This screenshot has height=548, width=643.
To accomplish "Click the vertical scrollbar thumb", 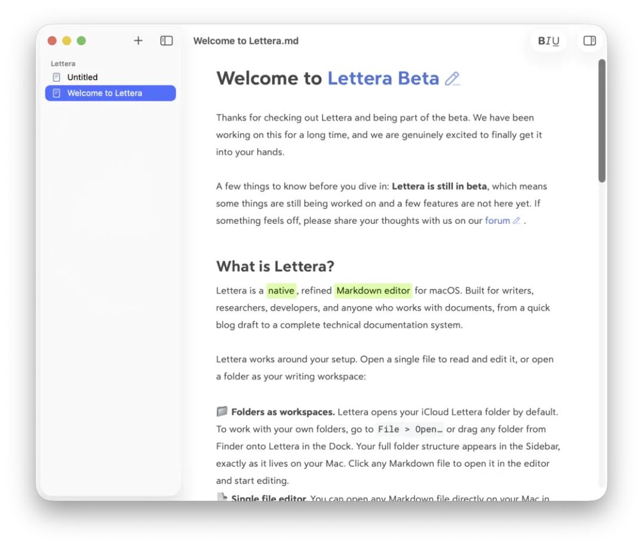I will pyautogui.click(x=601, y=120).
